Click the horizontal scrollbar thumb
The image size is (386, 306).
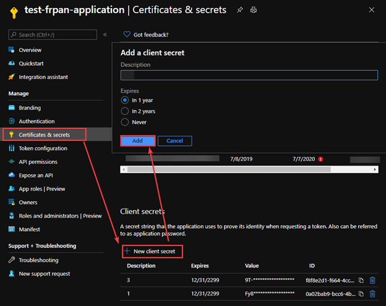229,169
